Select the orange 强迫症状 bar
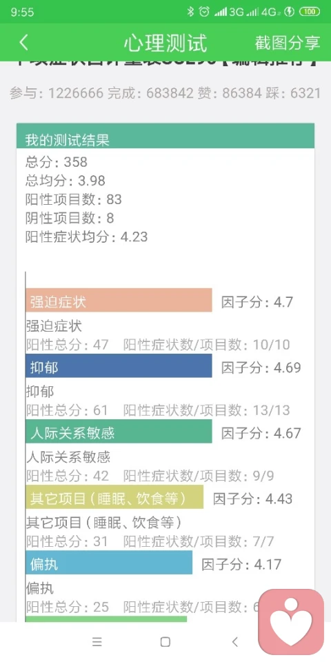Viewport: 331px width, 662px height. click(119, 300)
